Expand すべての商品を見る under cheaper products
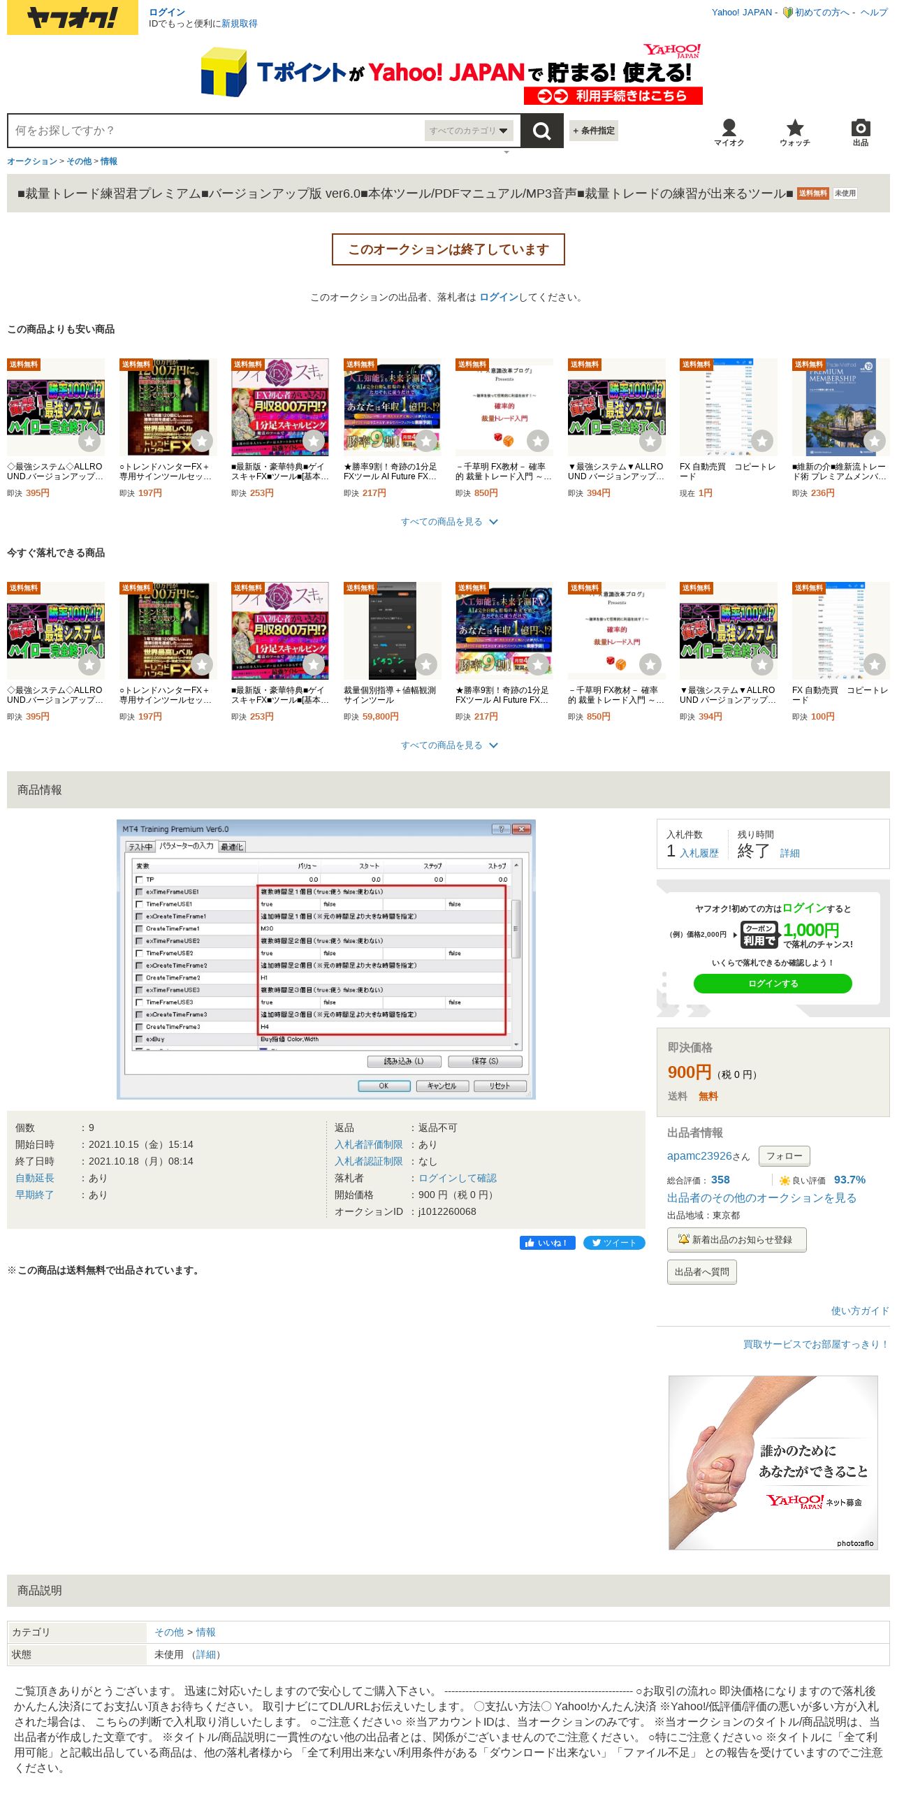 [449, 522]
